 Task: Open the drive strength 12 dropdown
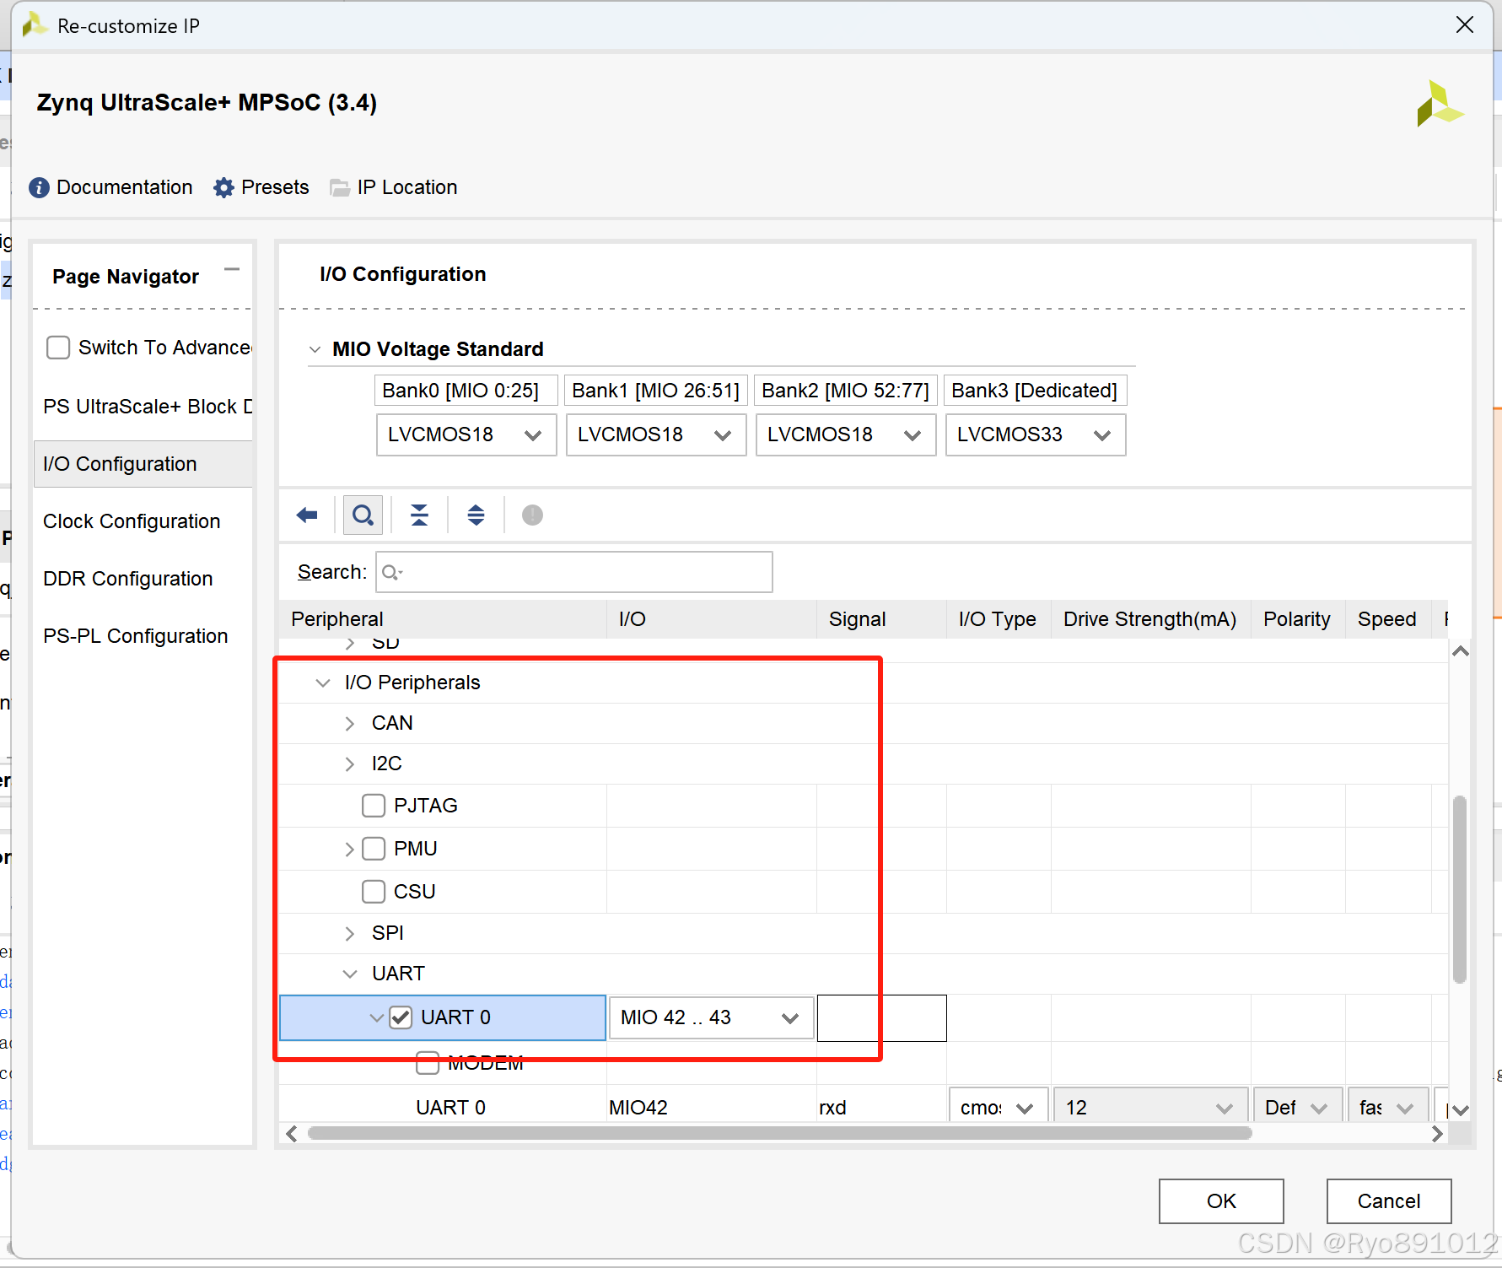click(1150, 1107)
